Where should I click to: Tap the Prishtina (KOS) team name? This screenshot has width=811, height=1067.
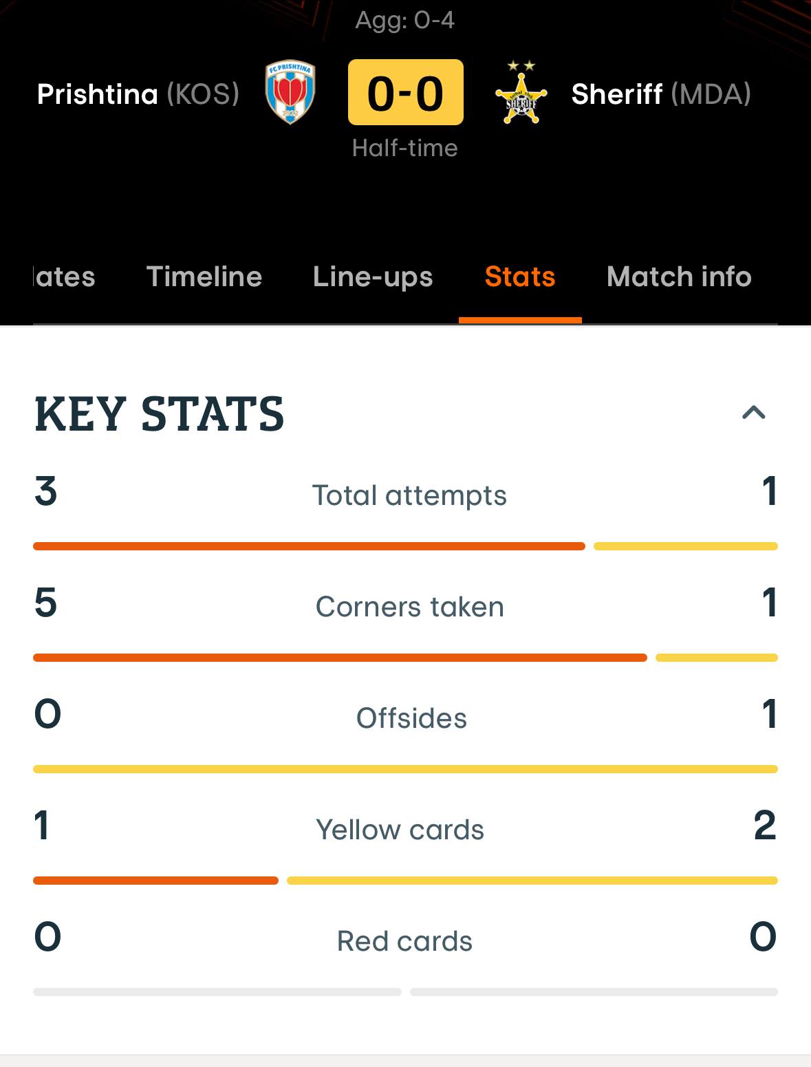pyautogui.click(x=138, y=94)
